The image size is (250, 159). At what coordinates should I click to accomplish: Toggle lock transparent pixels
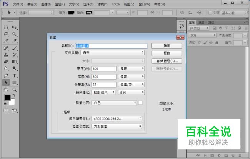coord(200,43)
